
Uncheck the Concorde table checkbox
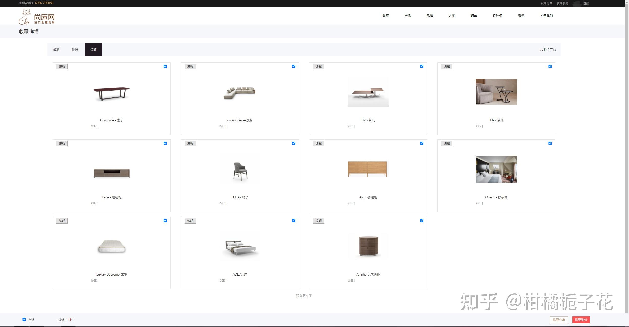pyautogui.click(x=165, y=66)
